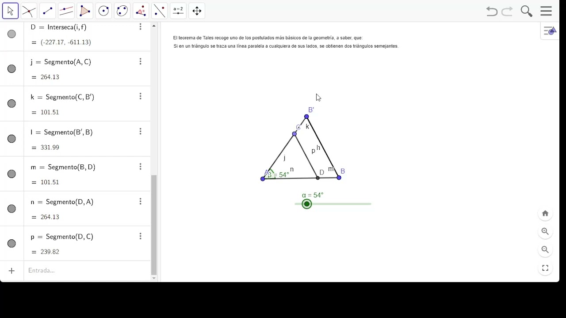Open options menu for k = Segmento(C, B')
Viewport: 566px width, 318px height.
[x=141, y=96]
